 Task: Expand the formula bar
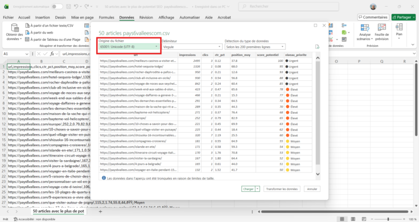414,54
